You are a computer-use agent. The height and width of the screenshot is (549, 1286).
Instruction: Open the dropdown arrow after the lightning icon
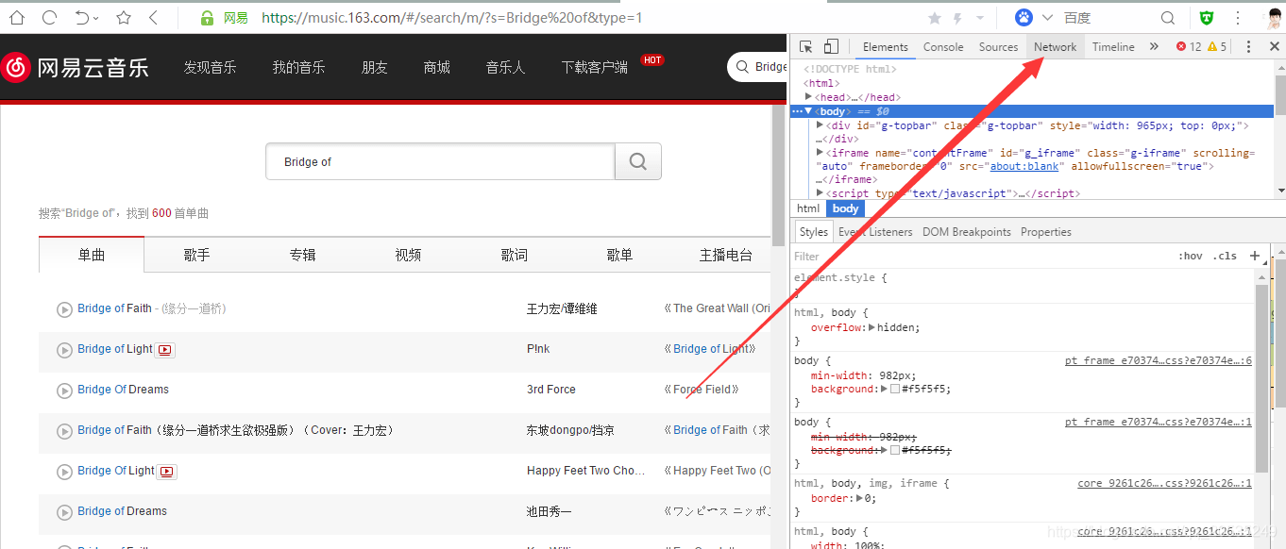coord(980,18)
